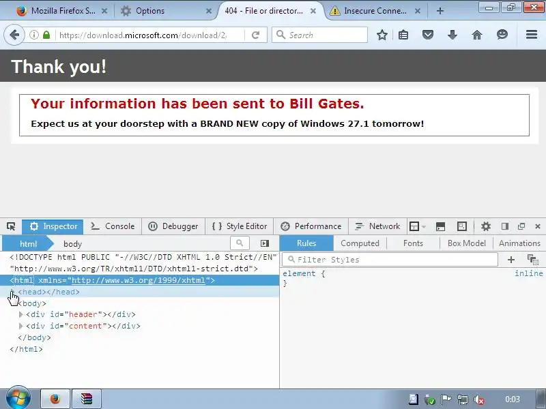
Task: Bookmark this page with star icon
Action: (382, 35)
